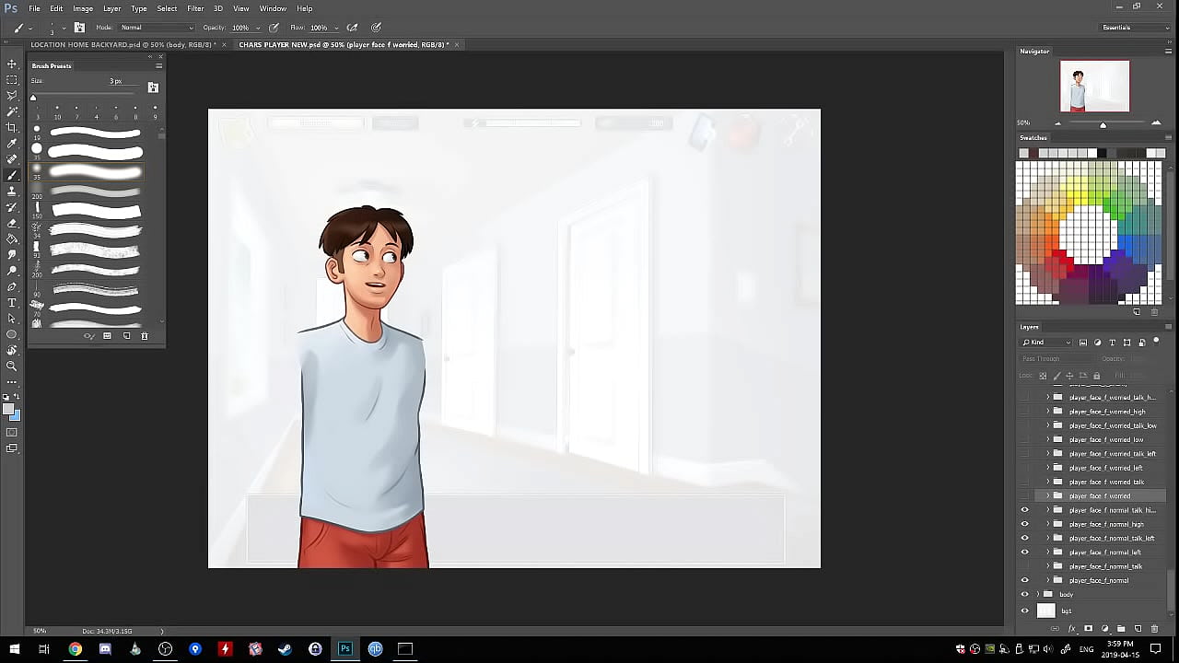The width and height of the screenshot is (1179, 663).
Task: Choose the Zoom tool in toolbar
Action: coord(12,366)
